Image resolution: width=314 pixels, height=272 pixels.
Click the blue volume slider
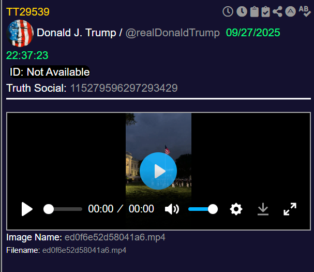(203, 209)
